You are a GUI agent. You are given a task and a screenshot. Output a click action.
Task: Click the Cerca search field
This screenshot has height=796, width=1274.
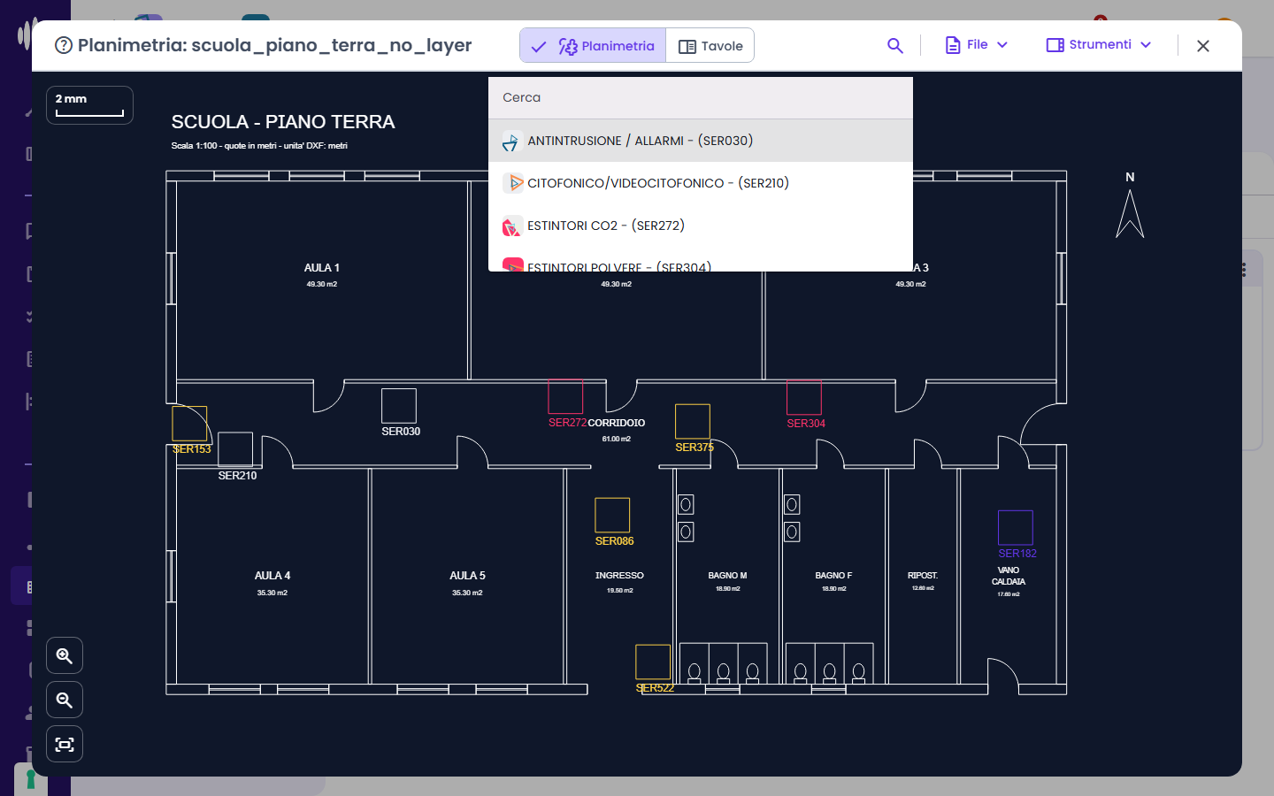701,98
